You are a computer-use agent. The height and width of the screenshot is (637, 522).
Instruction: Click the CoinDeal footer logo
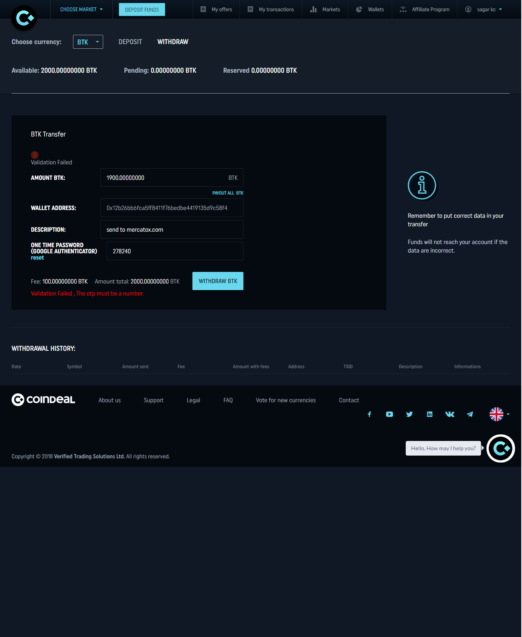coord(43,400)
